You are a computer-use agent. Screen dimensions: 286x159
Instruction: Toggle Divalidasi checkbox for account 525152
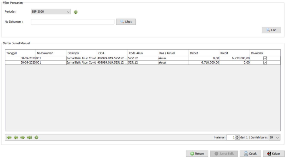click(265, 58)
